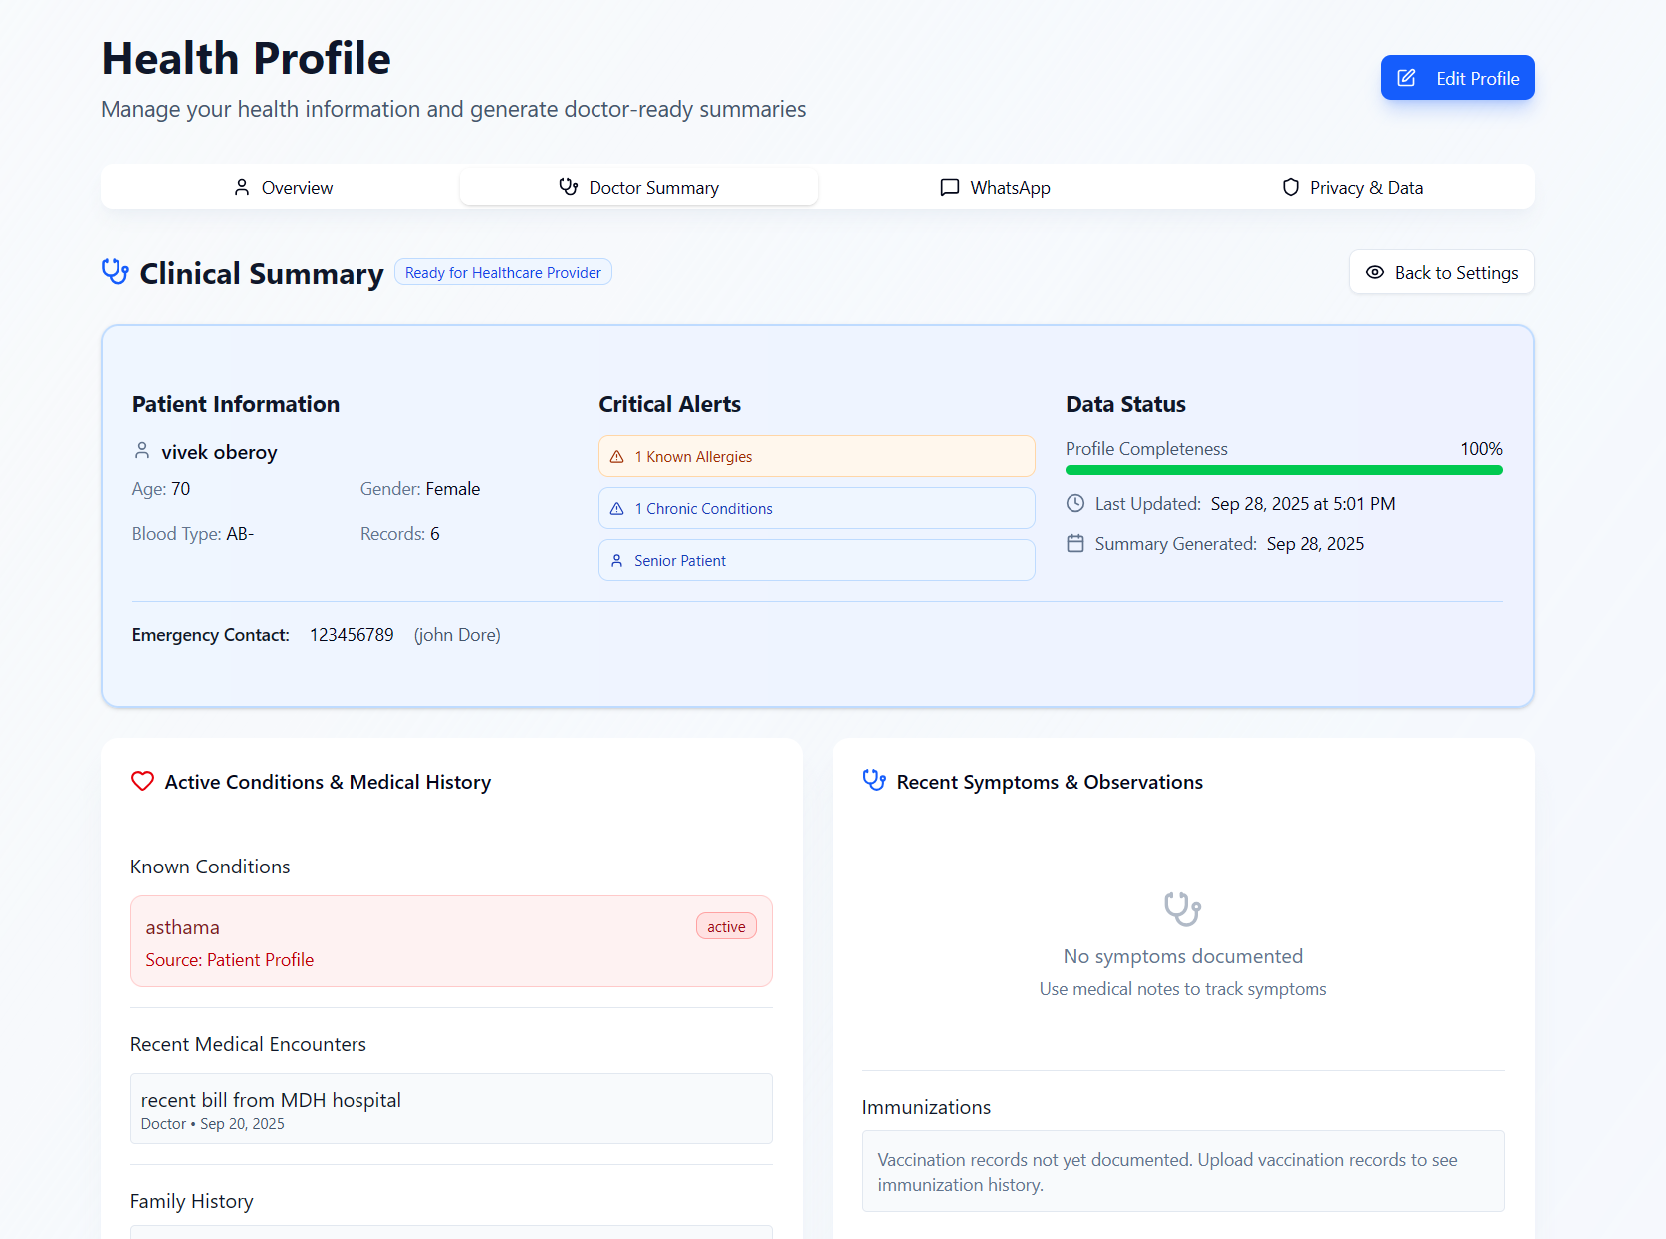Click the heart icon by Active Conditions
Screen dimensions: 1666x1239
pos(143,781)
